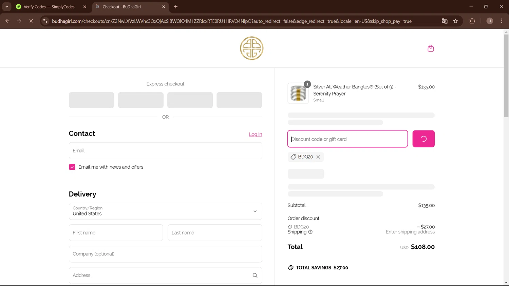Image resolution: width=509 pixels, height=286 pixels.
Task: Close the Checkout - BuDhaGirl tab
Action: (x=164, y=7)
